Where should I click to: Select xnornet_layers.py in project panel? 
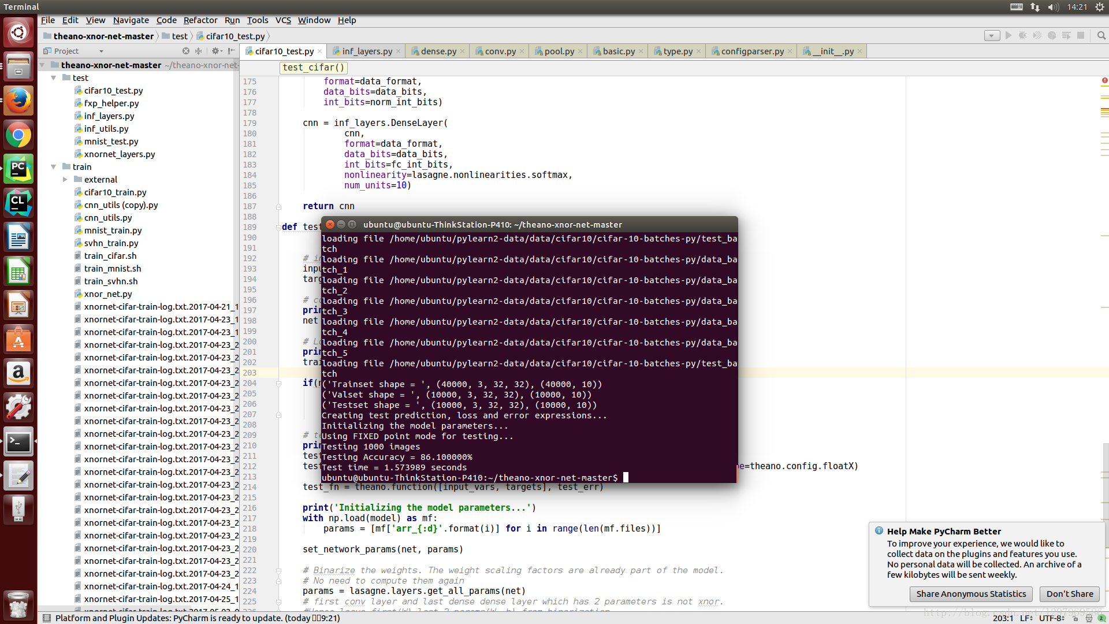120,153
